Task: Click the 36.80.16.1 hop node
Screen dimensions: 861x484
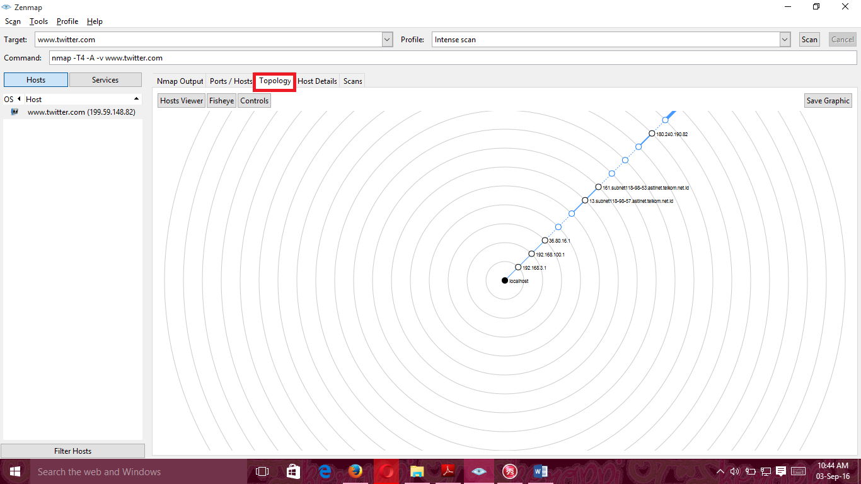Action: (x=545, y=239)
